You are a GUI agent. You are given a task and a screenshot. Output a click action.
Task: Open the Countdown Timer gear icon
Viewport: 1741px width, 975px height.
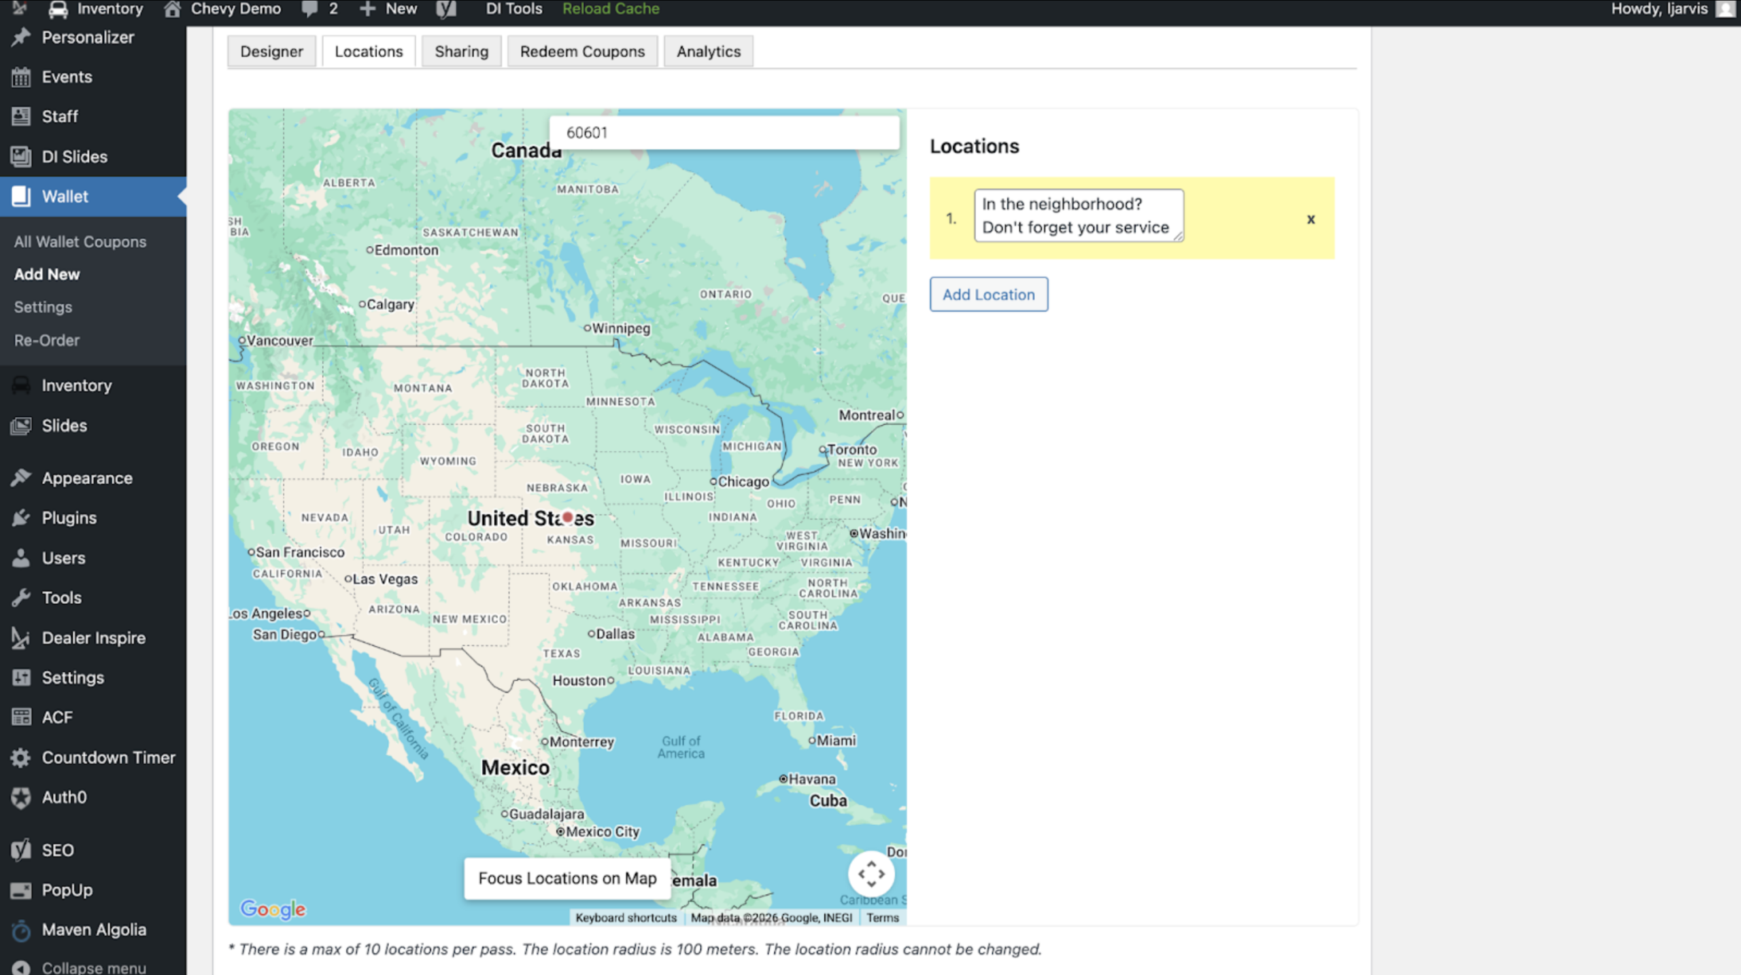click(x=21, y=757)
